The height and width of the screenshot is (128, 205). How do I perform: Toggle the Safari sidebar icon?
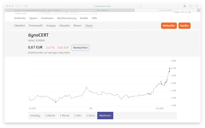[26, 6]
